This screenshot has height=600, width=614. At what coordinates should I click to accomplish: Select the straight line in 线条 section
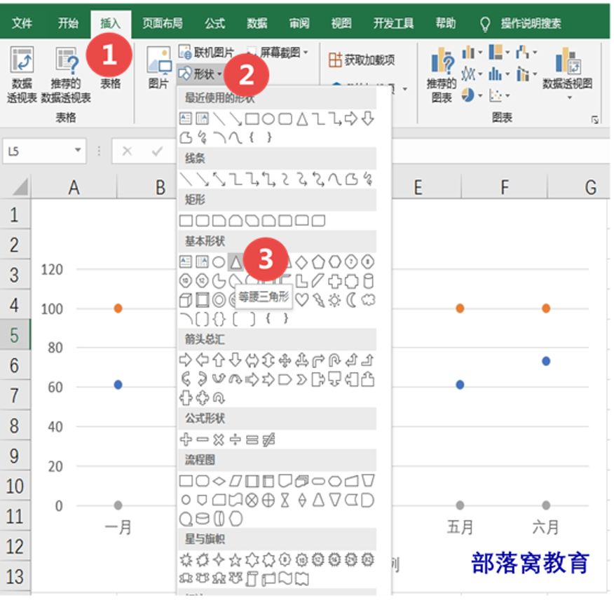pyautogui.click(x=186, y=179)
